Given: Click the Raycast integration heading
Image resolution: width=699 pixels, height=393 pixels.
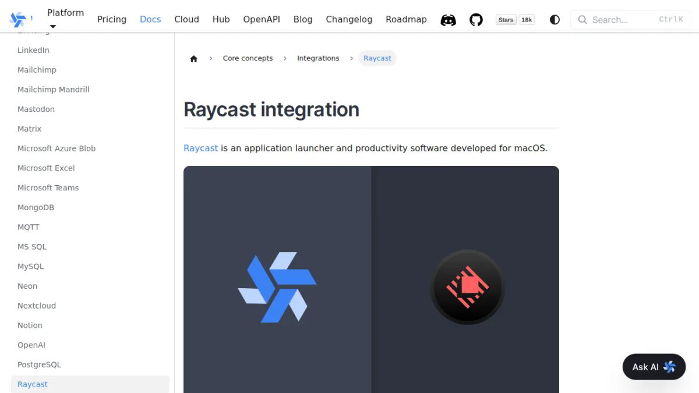Looking at the screenshot, I should (x=271, y=109).
